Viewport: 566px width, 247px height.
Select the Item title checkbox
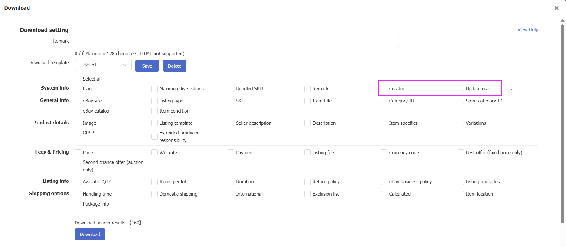tap(307, 101)
